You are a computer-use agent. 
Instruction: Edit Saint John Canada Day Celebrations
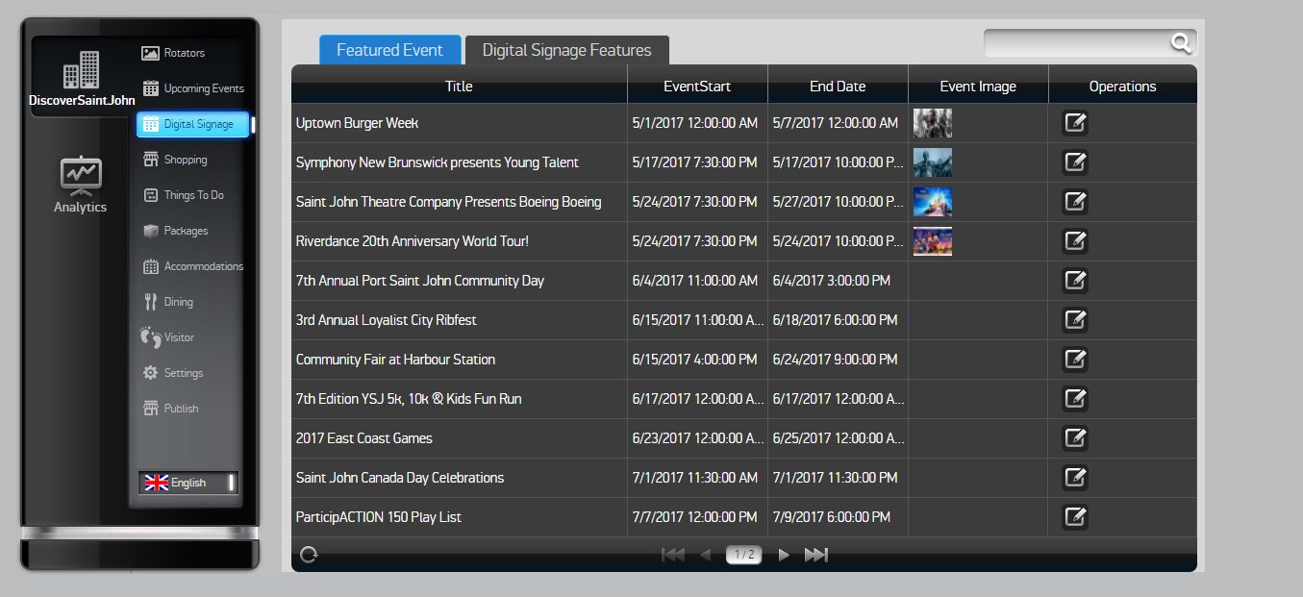(x=1075, y=478)
